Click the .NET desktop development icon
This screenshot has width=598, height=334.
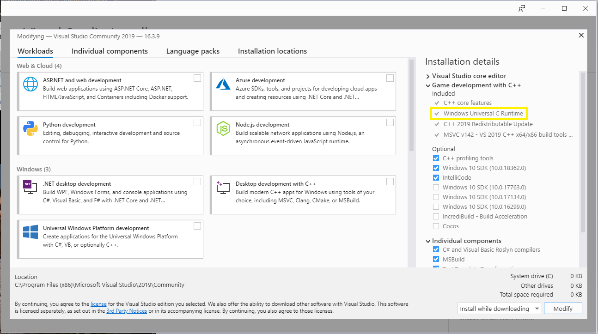[x=31, y=187]
